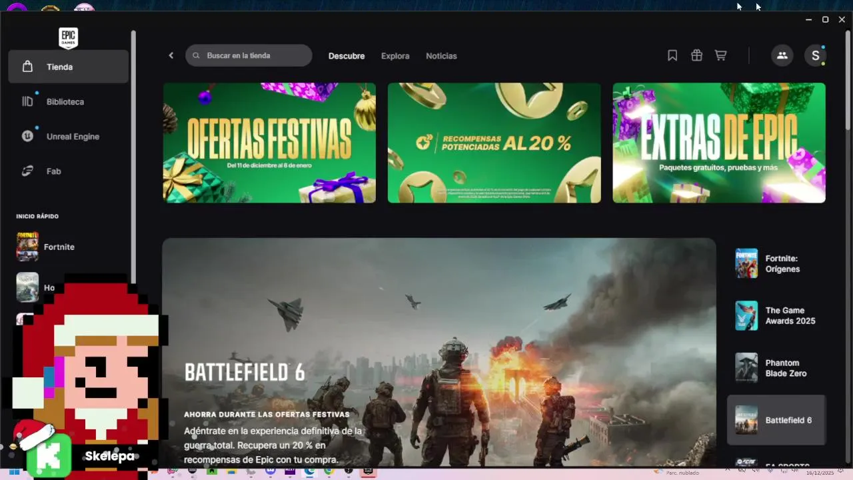Go back using the arrow icon

[x=171, y=55]
